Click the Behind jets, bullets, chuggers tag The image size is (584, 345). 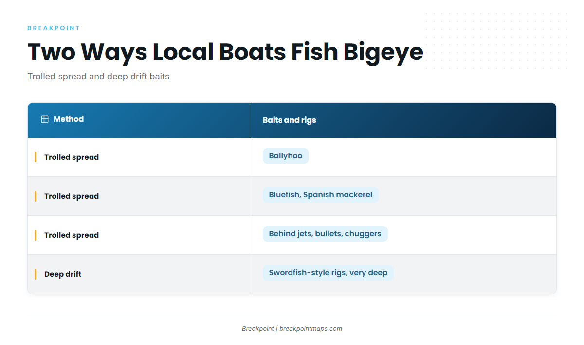[x=325, y=234]
